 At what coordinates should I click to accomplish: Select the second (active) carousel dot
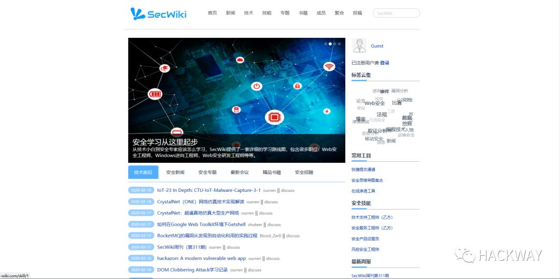pyautogui.click(x=330, y=44)
